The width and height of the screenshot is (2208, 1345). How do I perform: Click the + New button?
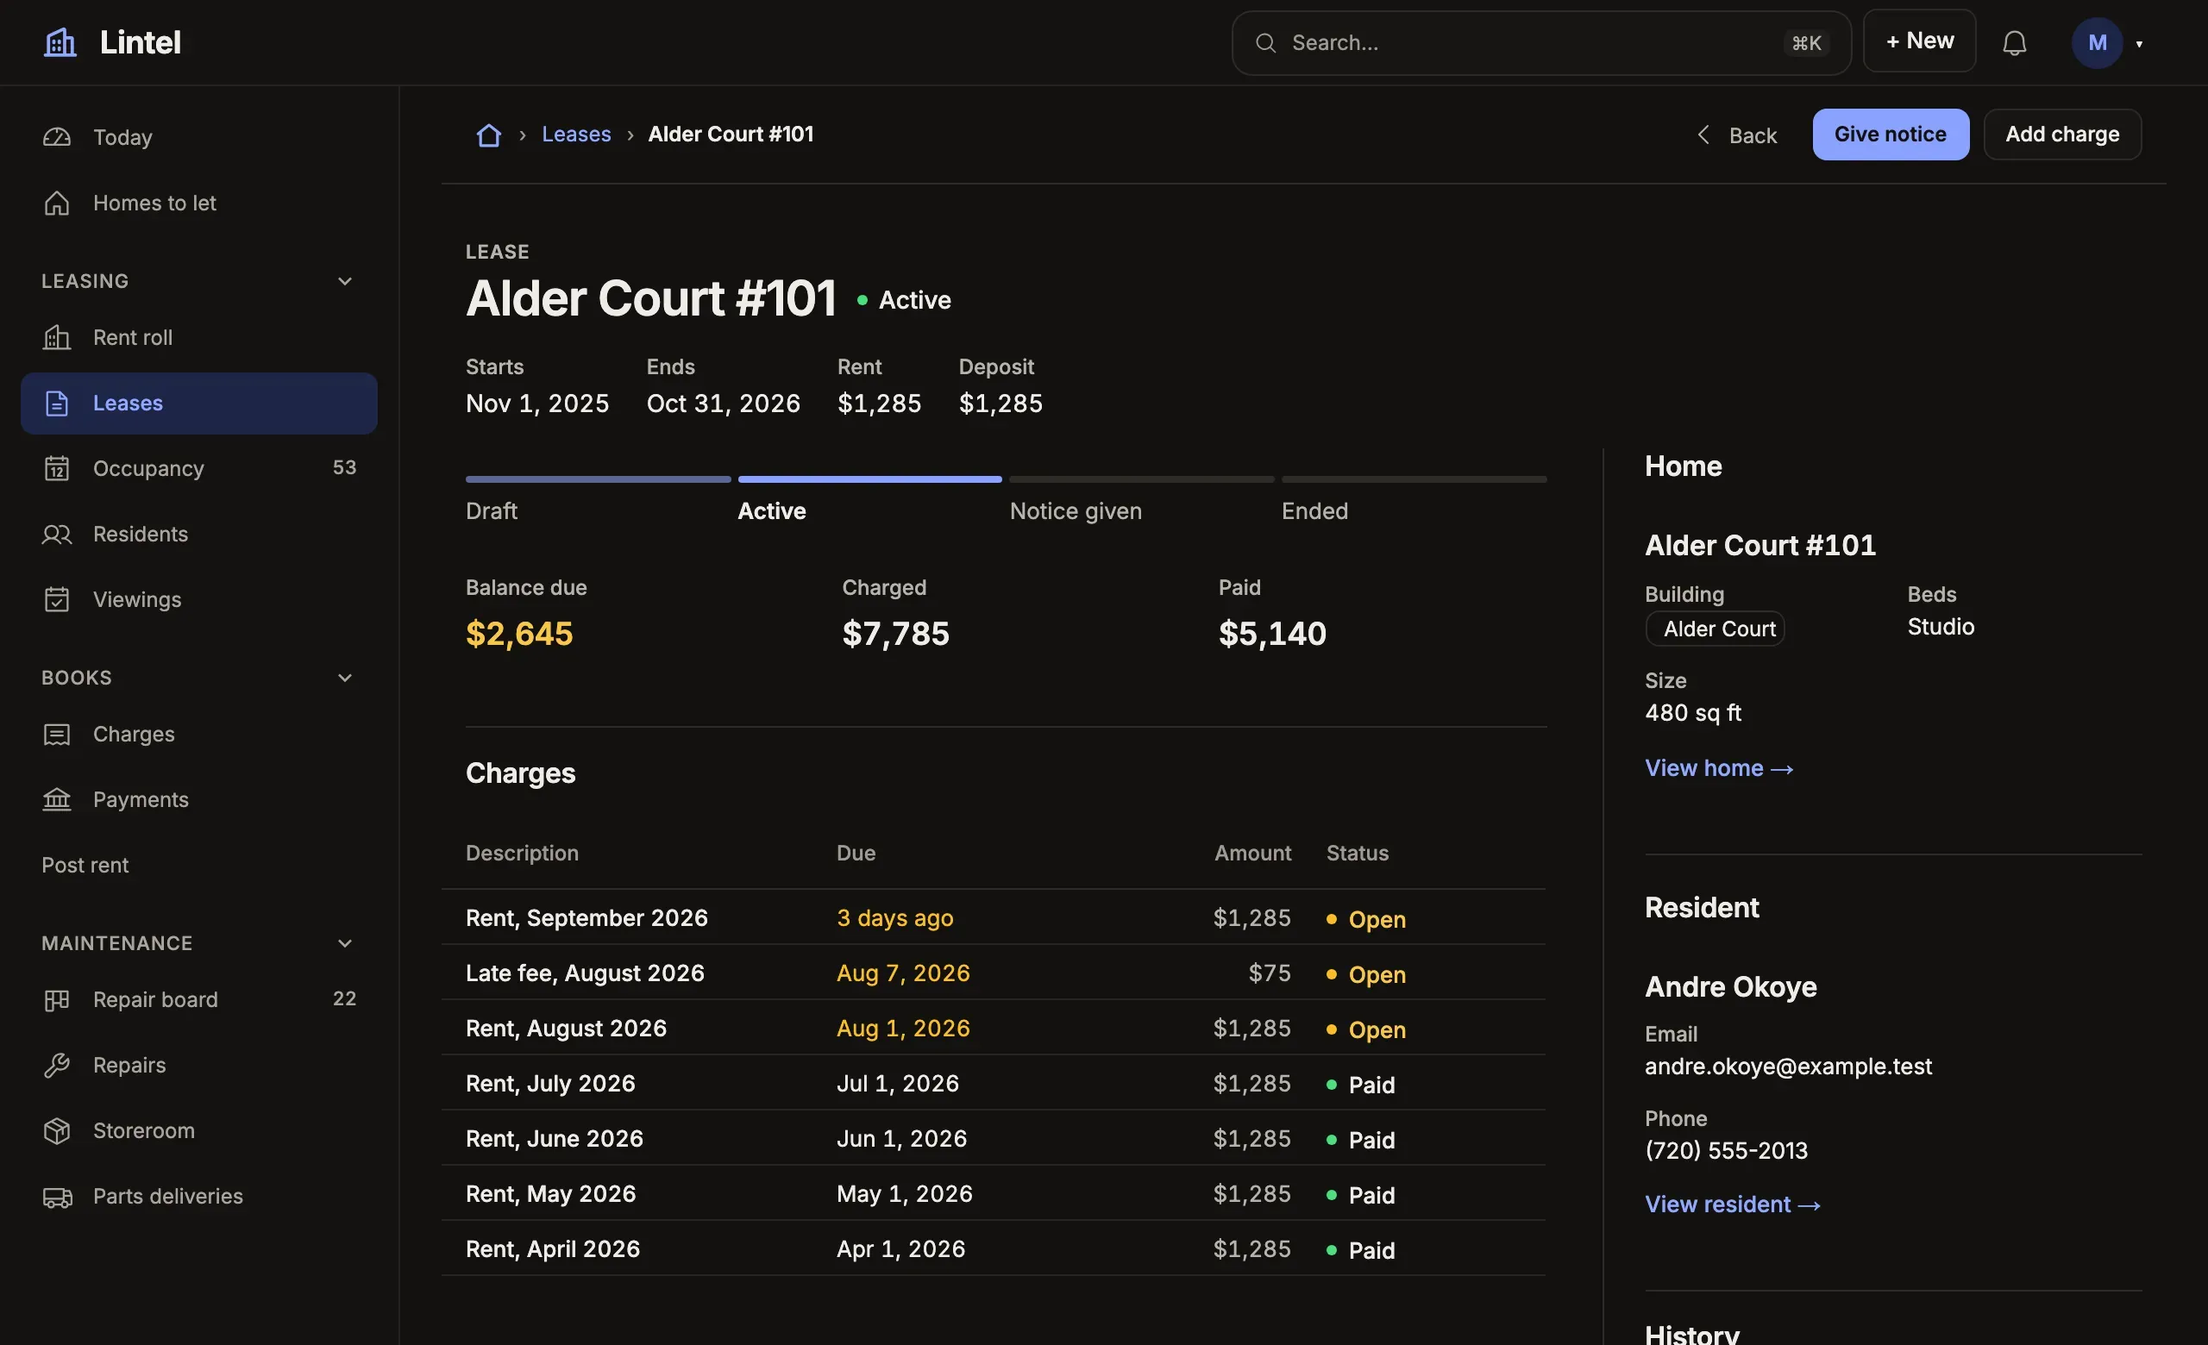point(1919,41)
